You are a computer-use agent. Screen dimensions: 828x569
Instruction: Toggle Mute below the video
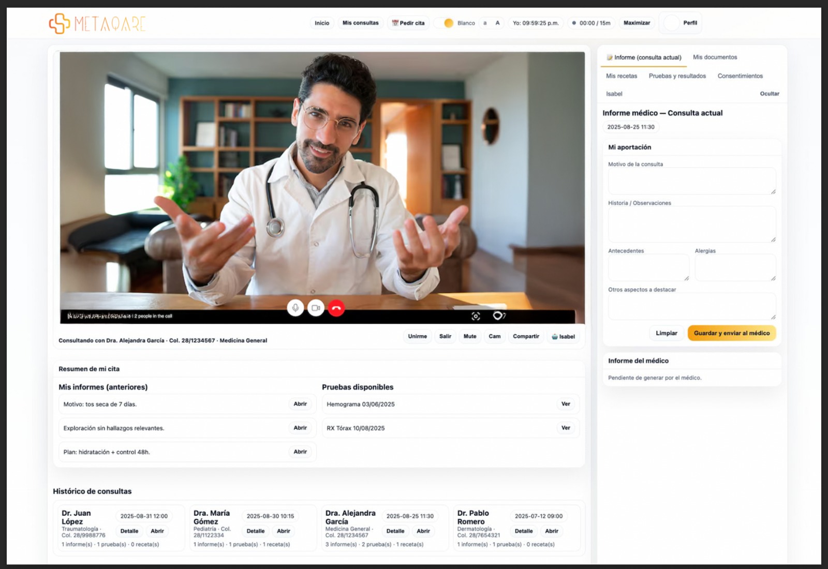[469, 337]
